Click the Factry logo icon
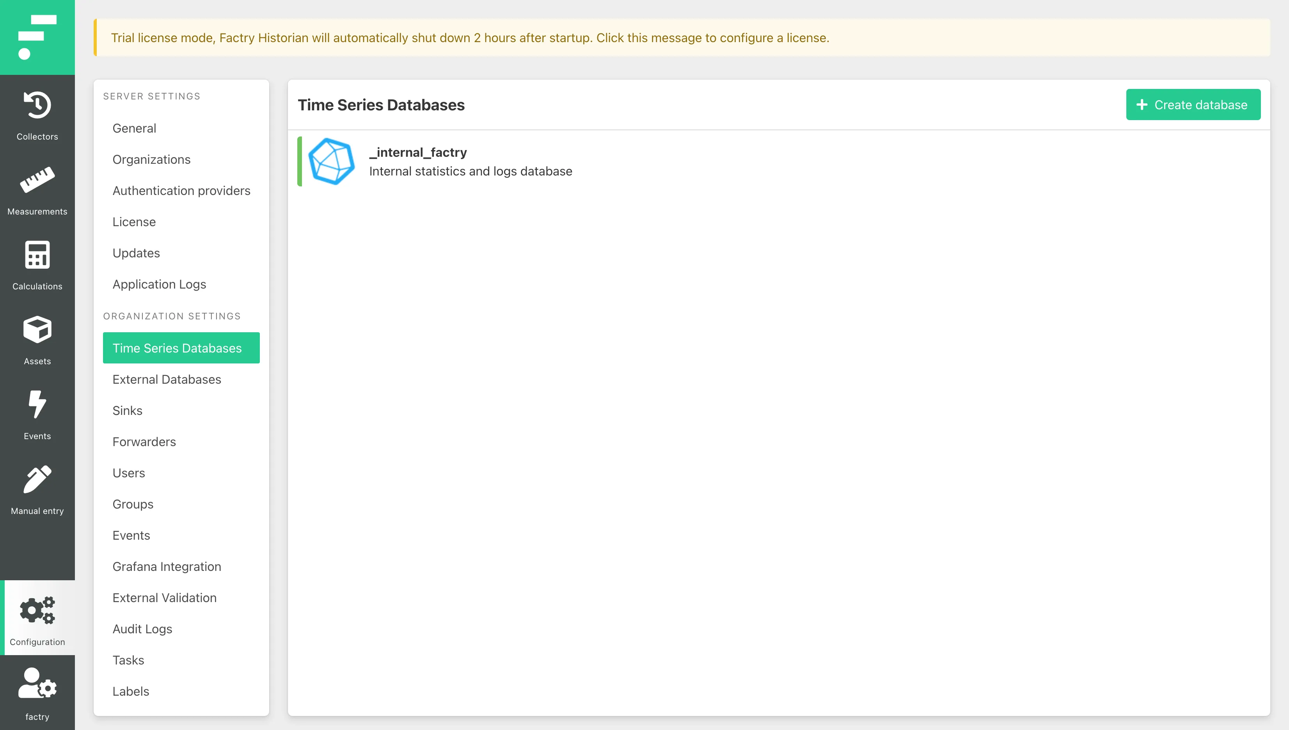This screenshot has width=1289, height=730. [x=37, y=37]
